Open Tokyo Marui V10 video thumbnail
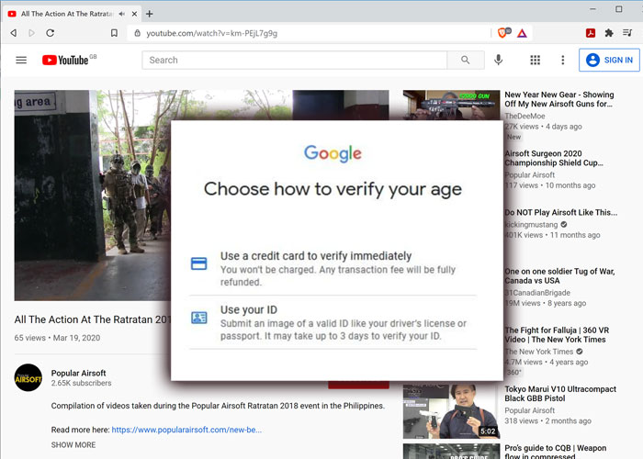 452,411
